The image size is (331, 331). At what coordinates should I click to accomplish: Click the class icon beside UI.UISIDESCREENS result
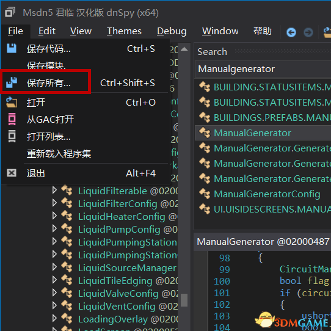tap(205, 209)
